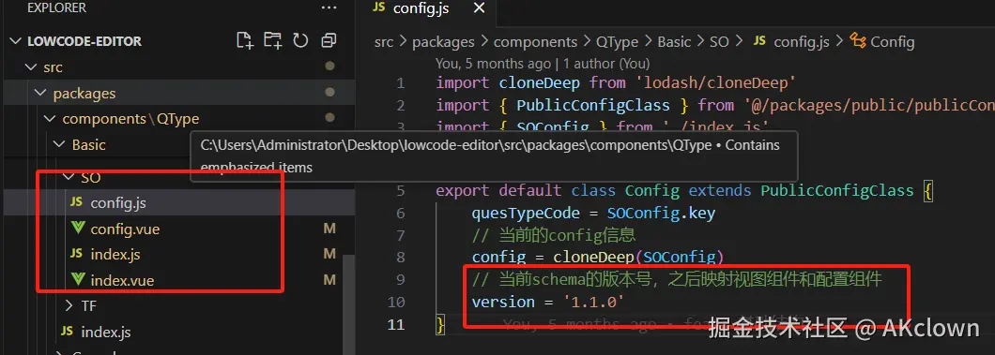Click New Folder icon in explorer header

pos(273,40)
